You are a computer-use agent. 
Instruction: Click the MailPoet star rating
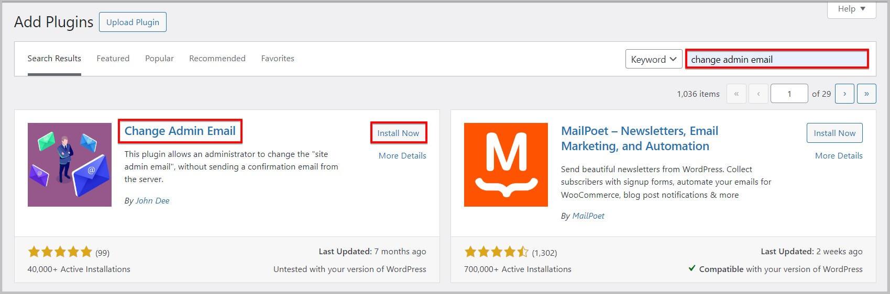pos(497,252)
